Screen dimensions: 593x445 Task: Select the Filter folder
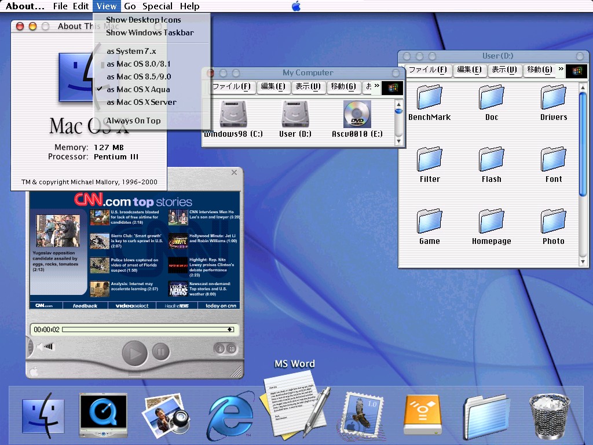point(429,159)
